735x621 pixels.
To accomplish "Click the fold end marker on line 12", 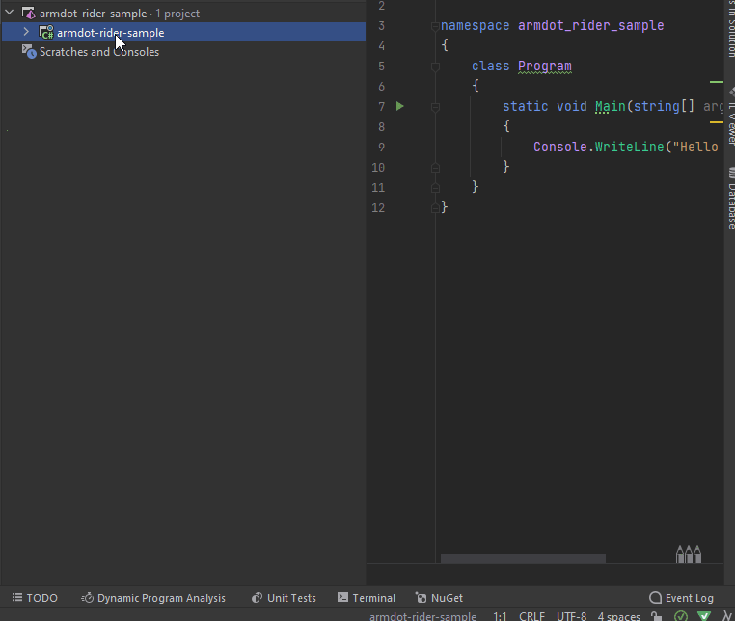I will pyautogui.click(x=435, y=208).
